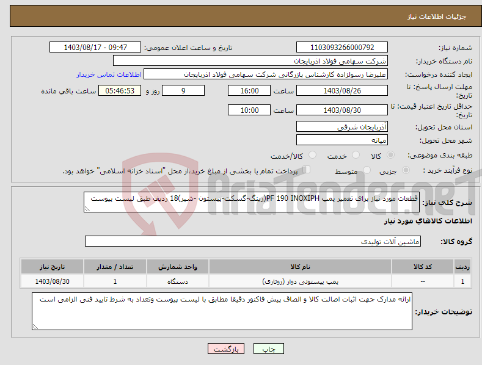Click the general description text area

(252, 202)
